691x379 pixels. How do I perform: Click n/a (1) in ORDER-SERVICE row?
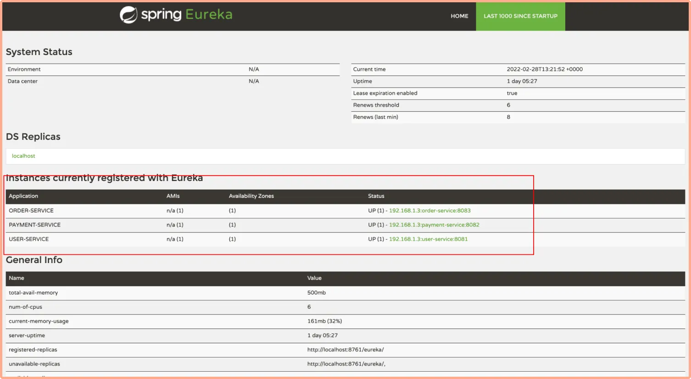pos(175,210)
